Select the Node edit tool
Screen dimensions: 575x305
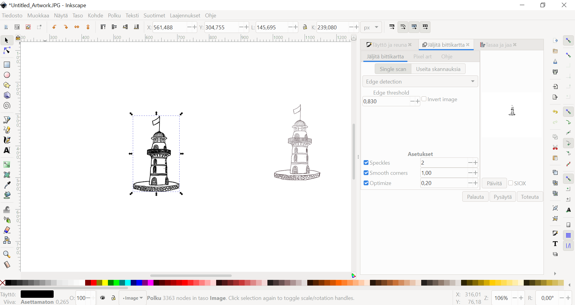coord(7,51)
